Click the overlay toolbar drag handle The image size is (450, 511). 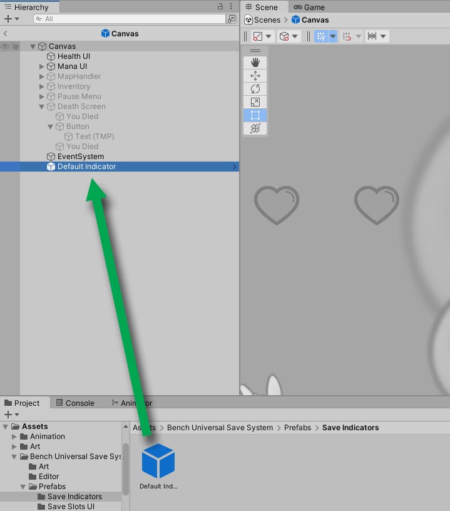(255, 51)
